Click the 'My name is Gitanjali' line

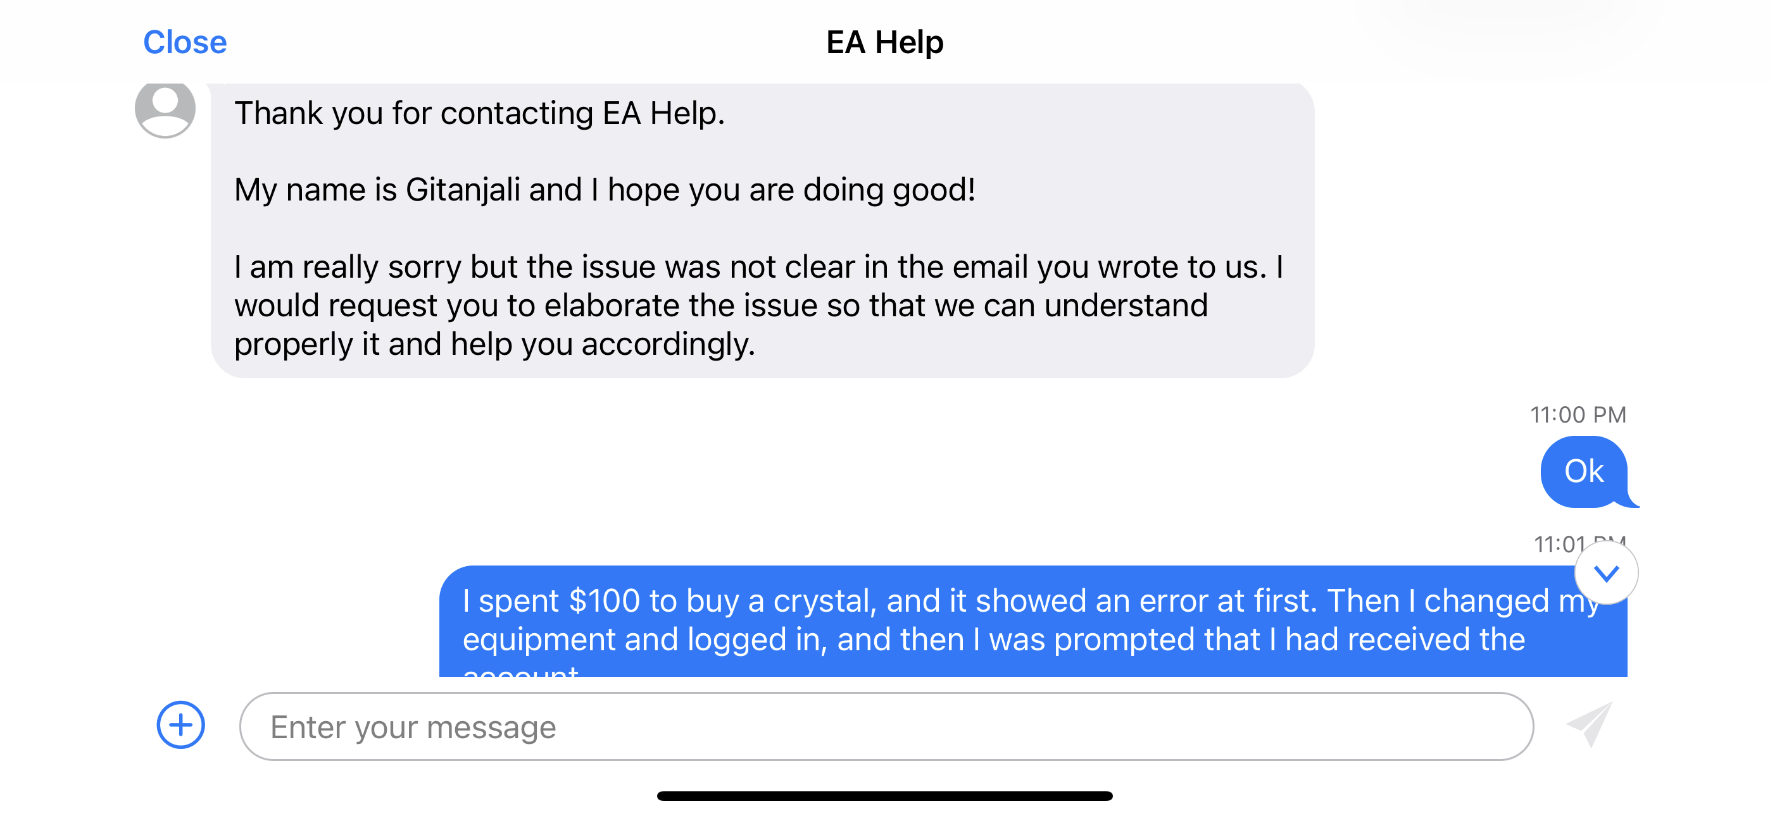click(x=605, y=190)
